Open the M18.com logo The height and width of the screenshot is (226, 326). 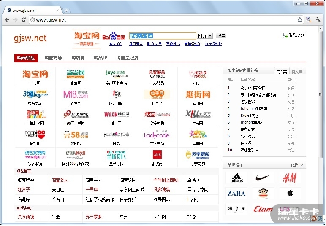[76, 94]
